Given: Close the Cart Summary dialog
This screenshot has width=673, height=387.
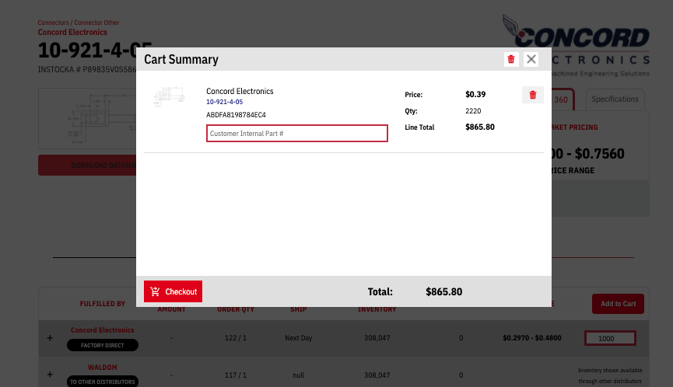Looking at the screenshot, I should click(531, 59).
